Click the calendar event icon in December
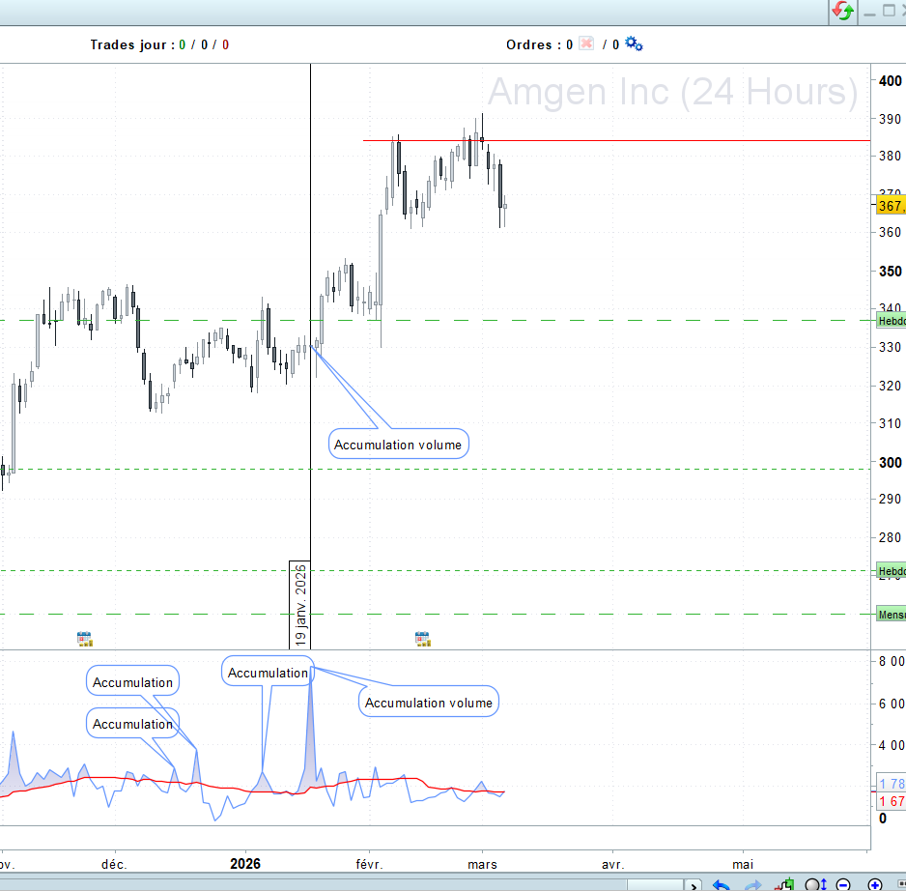This screenshot has width=906, height=891. point(85,639)
